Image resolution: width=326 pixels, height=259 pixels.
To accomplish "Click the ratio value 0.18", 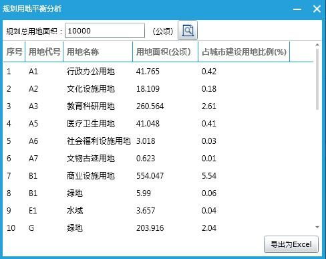I will tap(209, 89).
